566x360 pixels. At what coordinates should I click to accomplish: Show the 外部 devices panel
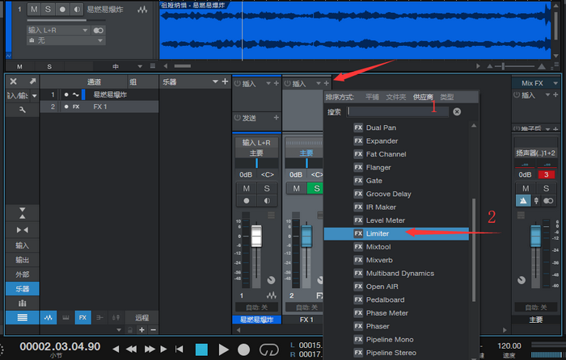pyautogui.click(x=22, y=274)
